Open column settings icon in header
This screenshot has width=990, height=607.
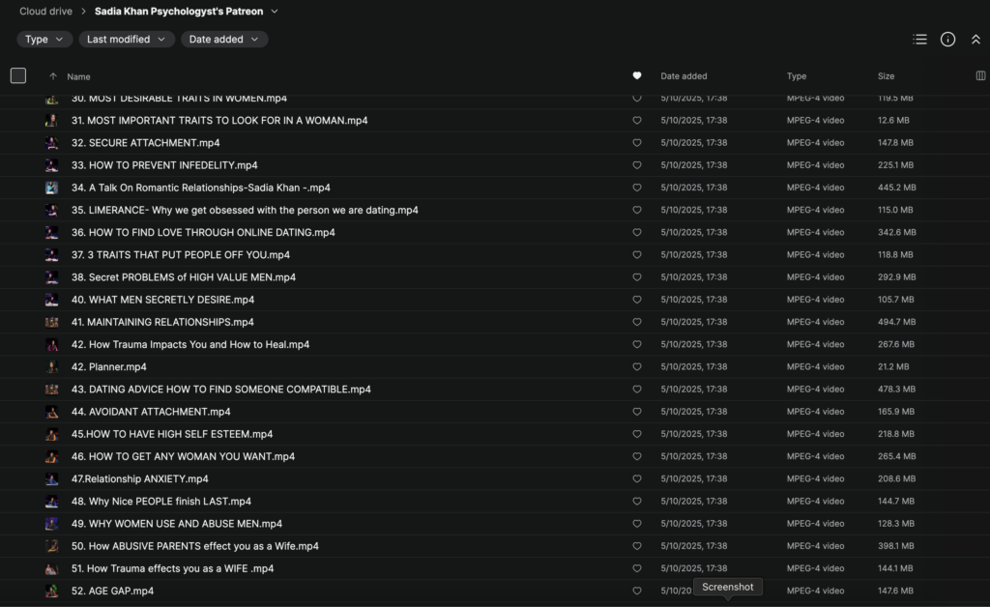click(x=980, y=76)
